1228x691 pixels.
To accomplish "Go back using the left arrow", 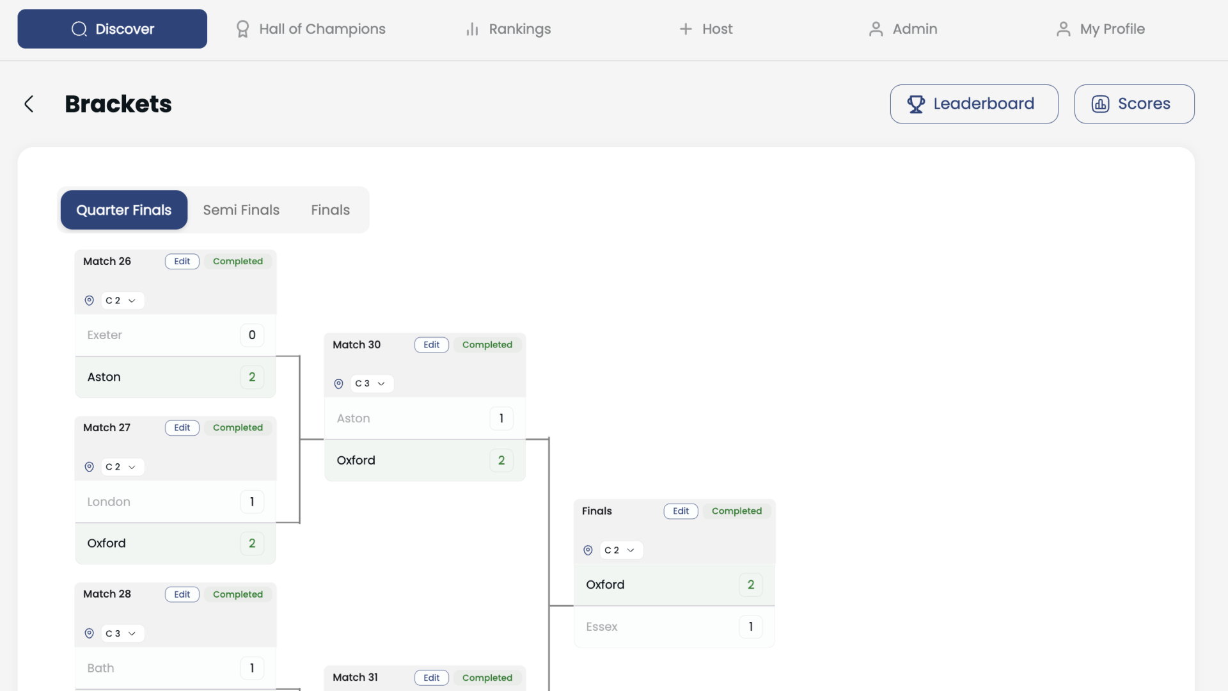I will coord(29,104).
